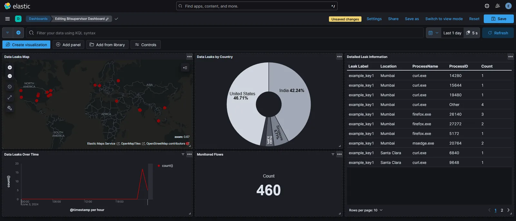Zoom in on the Data Leaks Map

[10, 67]
